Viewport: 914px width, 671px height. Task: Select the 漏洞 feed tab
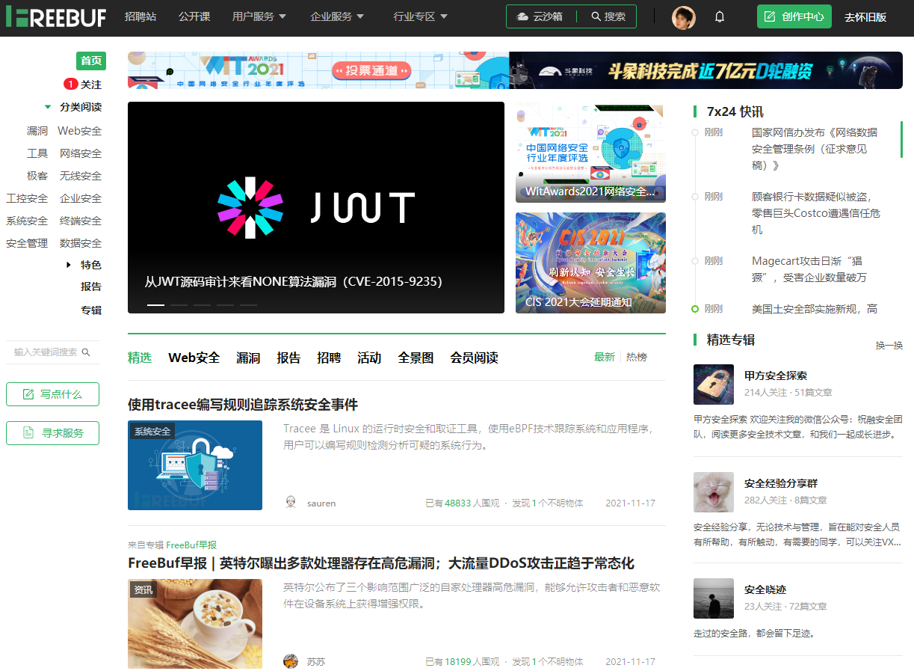coord(248,358)
